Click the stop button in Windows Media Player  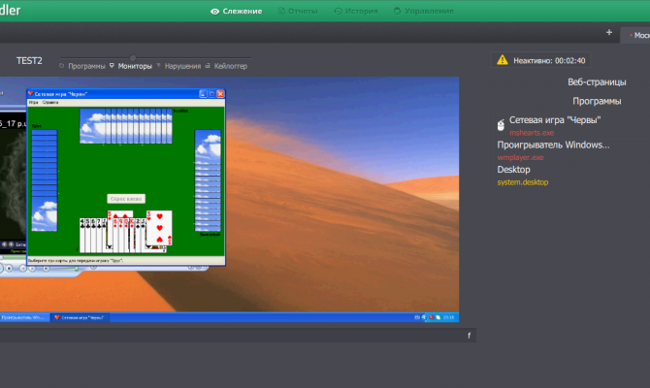coord(9,268)
